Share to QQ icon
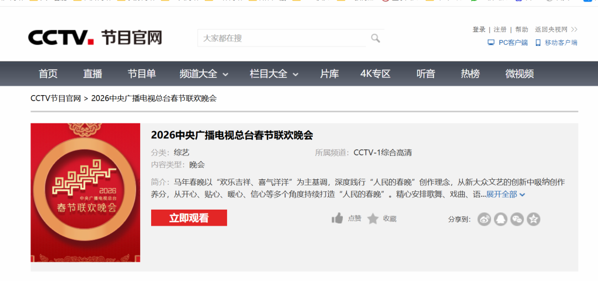 tap(501, 219)
